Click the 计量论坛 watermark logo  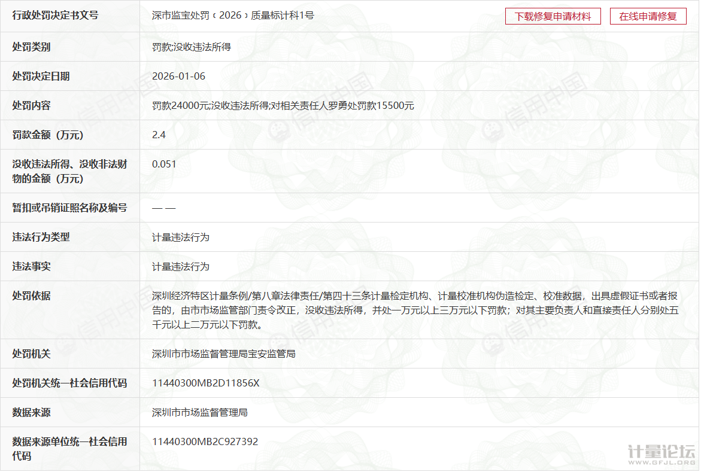660,455
